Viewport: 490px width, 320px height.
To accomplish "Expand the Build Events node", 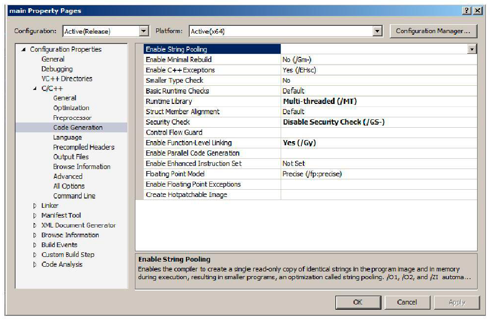I will tap(35, 245).
